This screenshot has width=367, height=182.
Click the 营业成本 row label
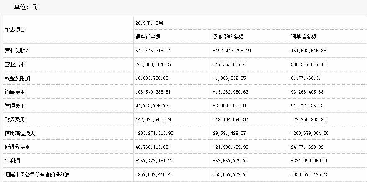pyautogui.click(x=15, y=65)
